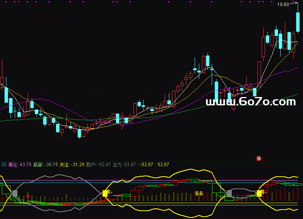303x219 pixels.
Task: Click the leftmost cyan candlestick in the chart
Action: pyautogui.click(x=6, y=95)
